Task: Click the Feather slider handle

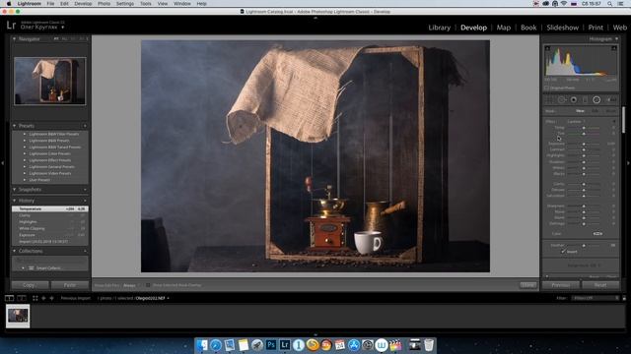Action: coord(584,245)
